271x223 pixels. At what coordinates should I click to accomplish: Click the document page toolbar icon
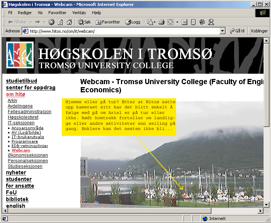(193, 22)
